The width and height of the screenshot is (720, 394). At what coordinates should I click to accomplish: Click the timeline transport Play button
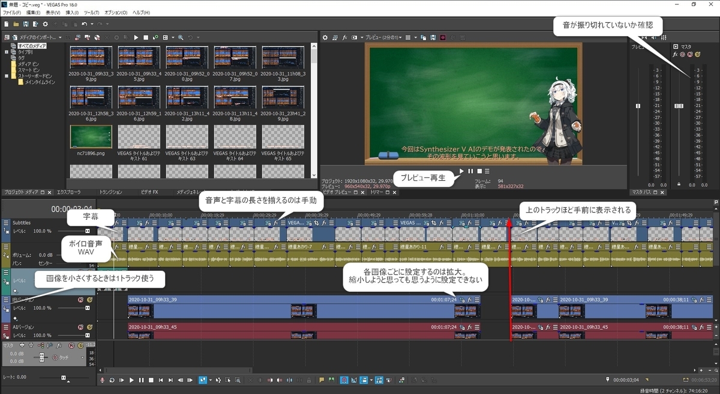[x=131, y=380]
